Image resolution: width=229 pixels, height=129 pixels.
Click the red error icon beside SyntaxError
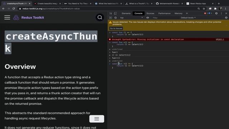(x=110, y=39)
